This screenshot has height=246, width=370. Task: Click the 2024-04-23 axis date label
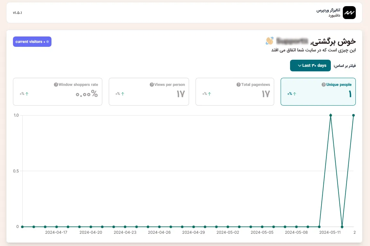tap(125, 232)
